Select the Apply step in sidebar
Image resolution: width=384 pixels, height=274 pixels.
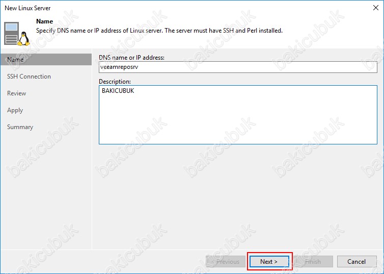pyautogui.click(x=15, y=110)
